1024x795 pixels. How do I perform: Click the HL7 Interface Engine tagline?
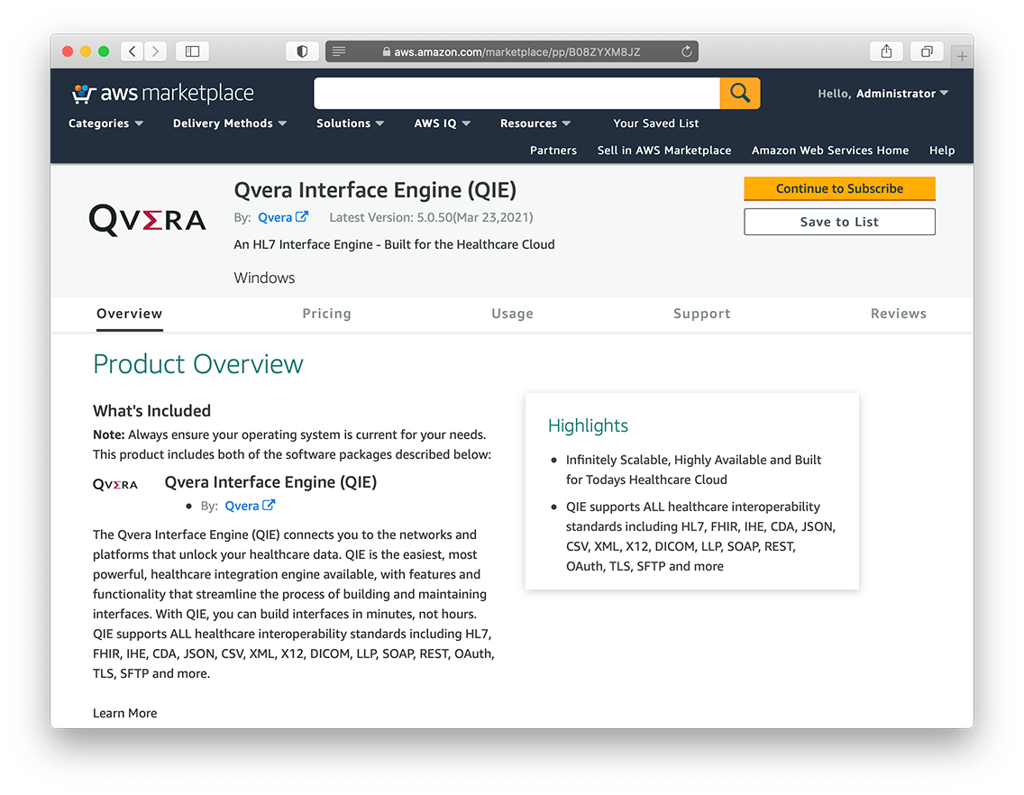click(395, 244)
